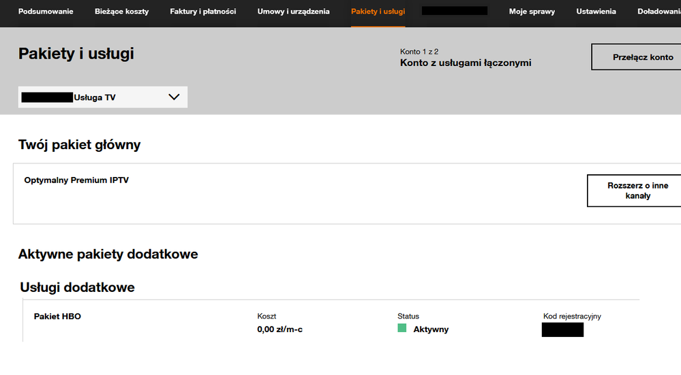Screen dimensions: 681x375
Task: Click the chevron arrow in service selector
Action: (174, 97)
